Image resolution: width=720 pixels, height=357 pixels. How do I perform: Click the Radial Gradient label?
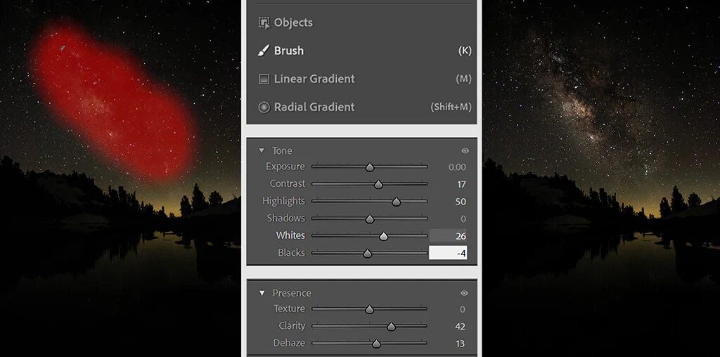pyautogui.click(x=314, y=107)
